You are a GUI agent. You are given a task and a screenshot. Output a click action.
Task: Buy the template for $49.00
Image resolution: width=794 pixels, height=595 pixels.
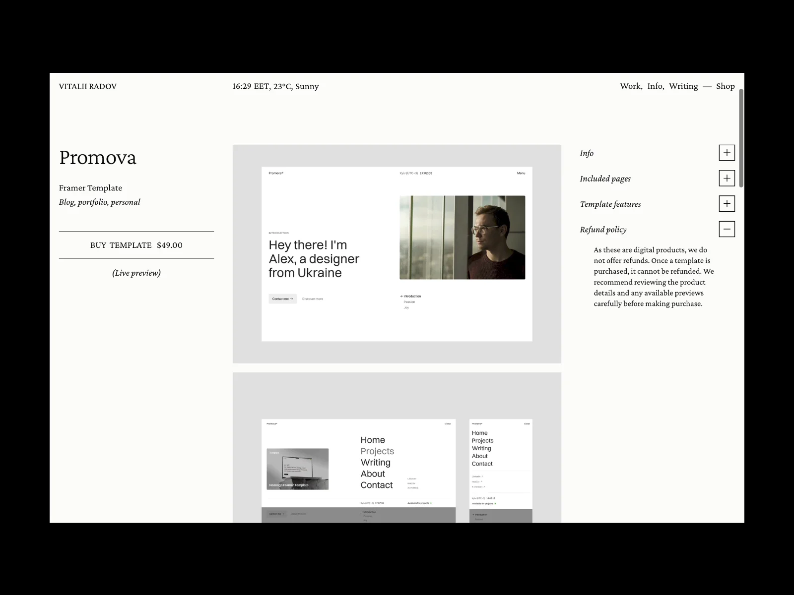point(136,245)
